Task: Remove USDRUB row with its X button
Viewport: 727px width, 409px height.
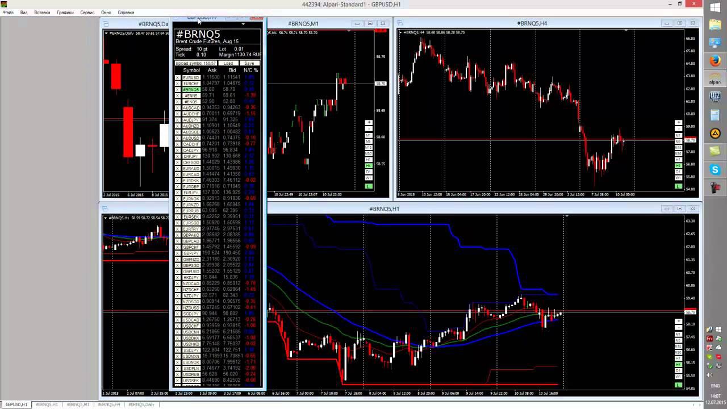Action: point(177,374)
